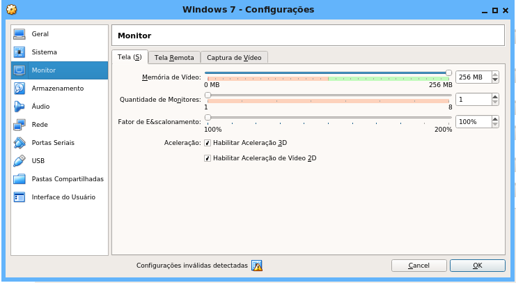Click the Sistema chip icon
This screenshot has width=516, height=283.
19,52
